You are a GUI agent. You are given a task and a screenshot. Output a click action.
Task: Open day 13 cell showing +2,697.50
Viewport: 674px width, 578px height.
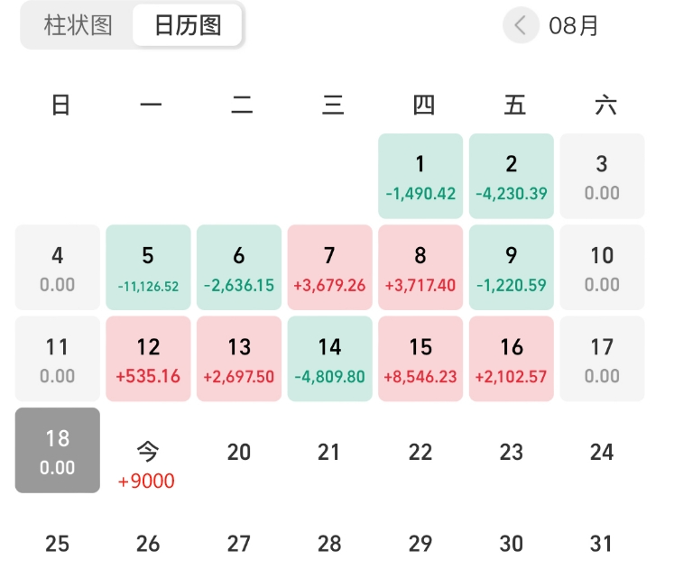coord(239,359)
